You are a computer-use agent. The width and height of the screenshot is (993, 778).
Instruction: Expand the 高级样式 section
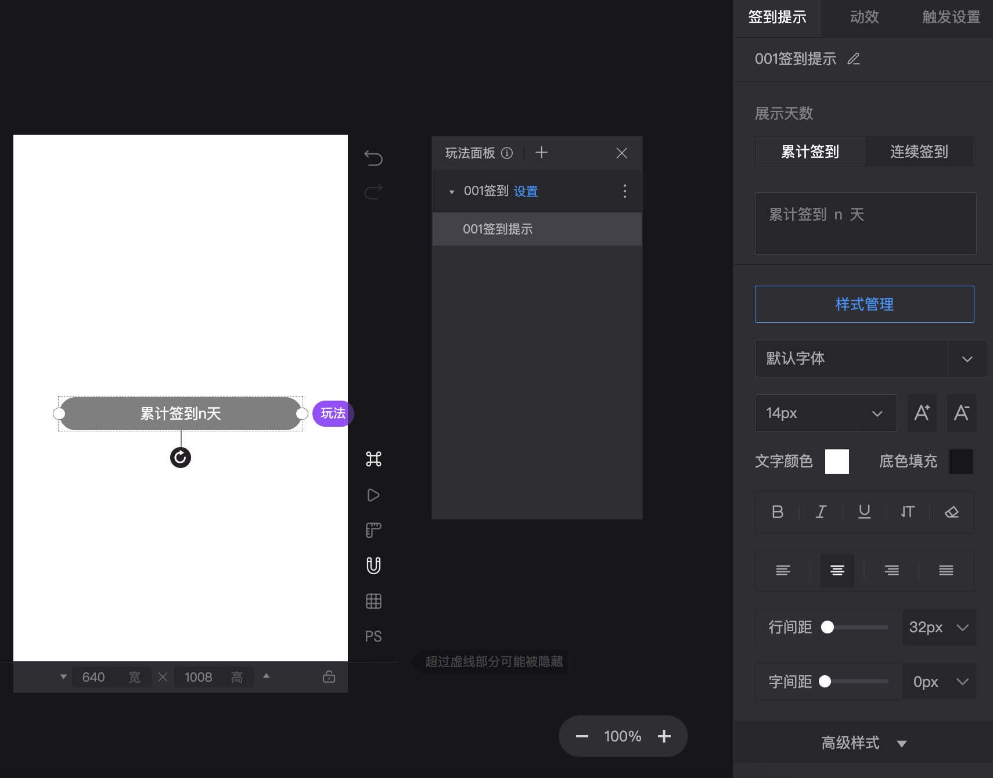click(x=864, y=743)
